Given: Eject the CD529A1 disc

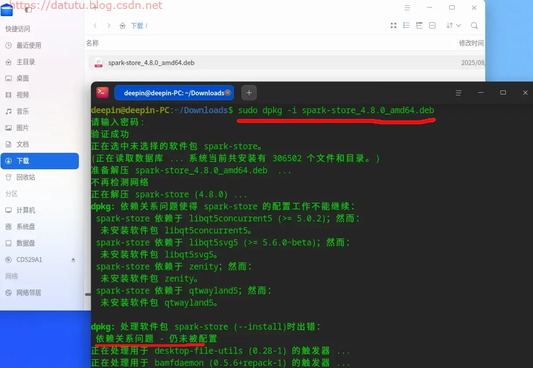Looking at the screenshot, I should [73, 260].
